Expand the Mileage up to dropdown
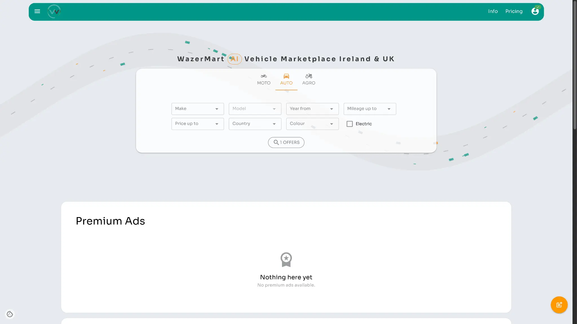 coord(370,109)
